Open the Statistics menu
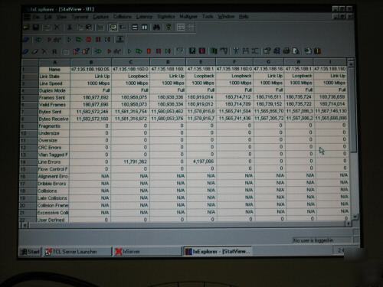383x287 pixels. click(x=166, y=17)
